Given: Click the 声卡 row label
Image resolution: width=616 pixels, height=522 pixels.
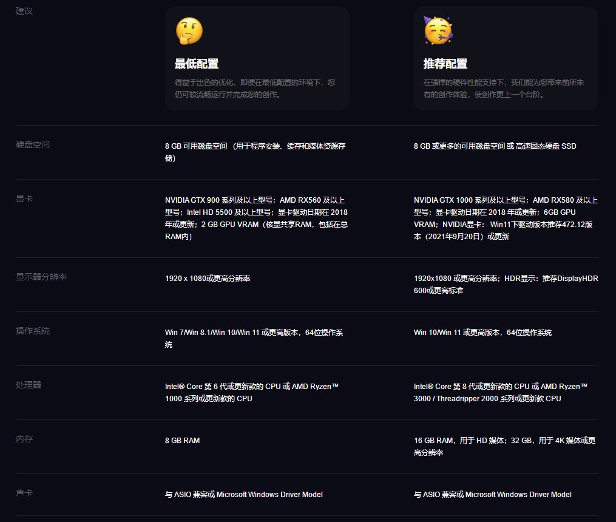Looking at the screenshot, I should [x=24, y=492].
